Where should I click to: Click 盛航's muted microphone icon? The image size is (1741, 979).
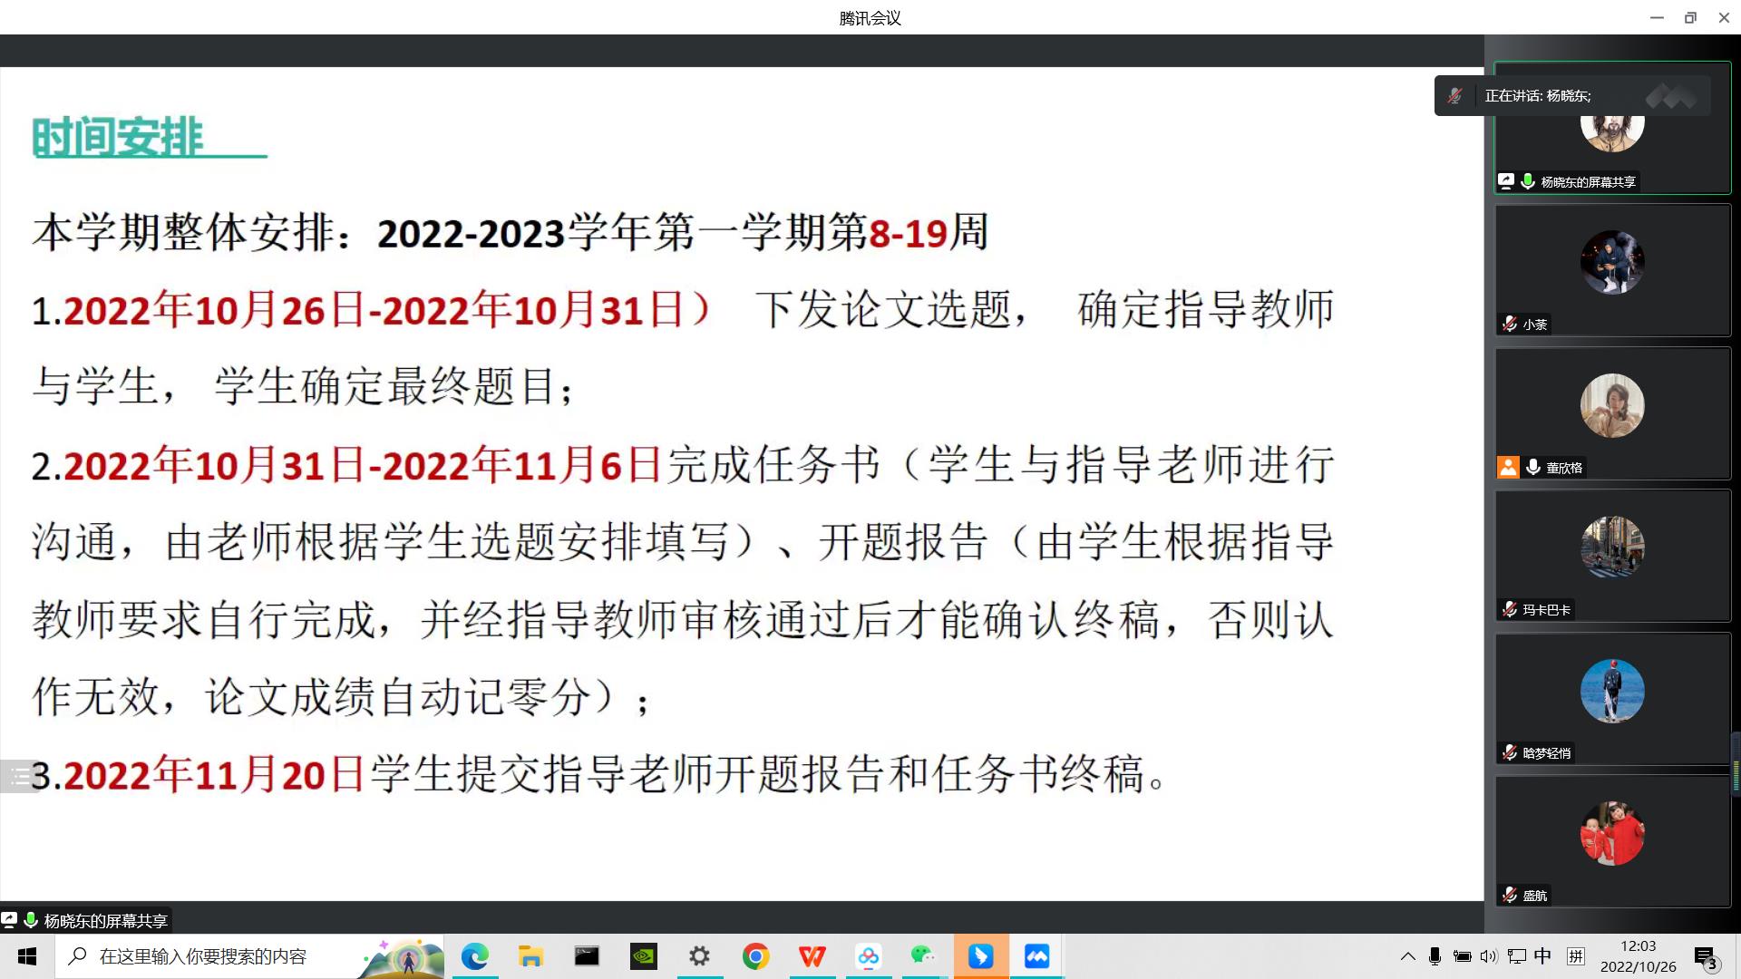(x=1509, y=896)
